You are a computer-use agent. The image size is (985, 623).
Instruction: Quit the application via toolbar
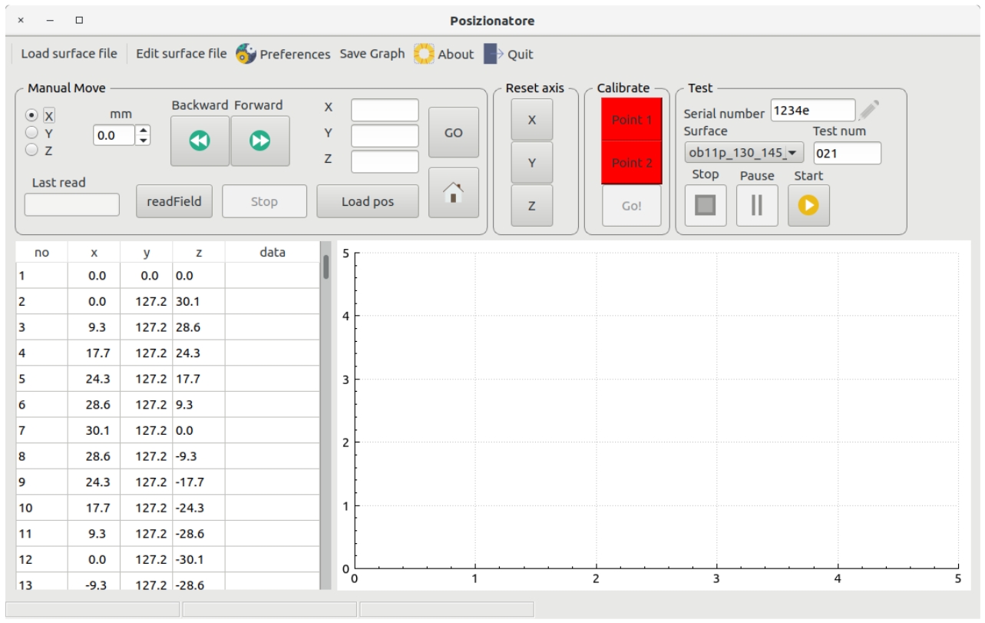coord(508,55)
